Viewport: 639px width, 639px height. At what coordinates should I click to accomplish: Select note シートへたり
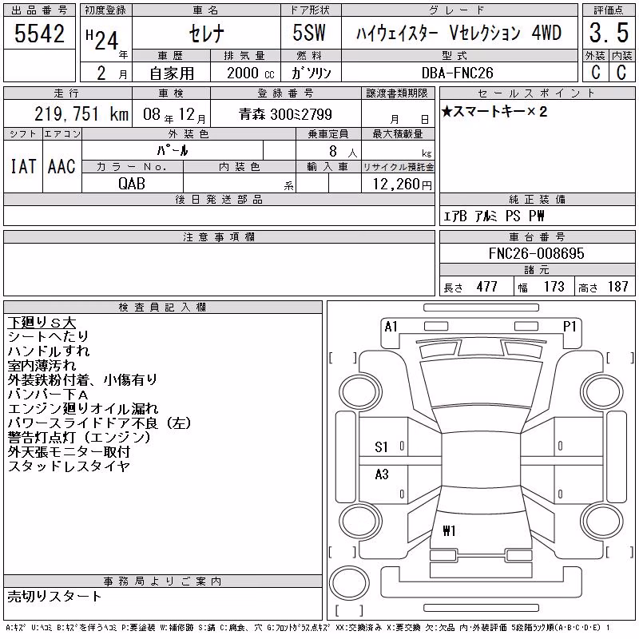pyautogui.click(x=48, y=336)
